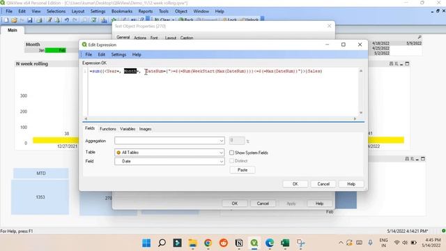
Task: Click expression editor scroll-right arrow
Action: [355, 119]
